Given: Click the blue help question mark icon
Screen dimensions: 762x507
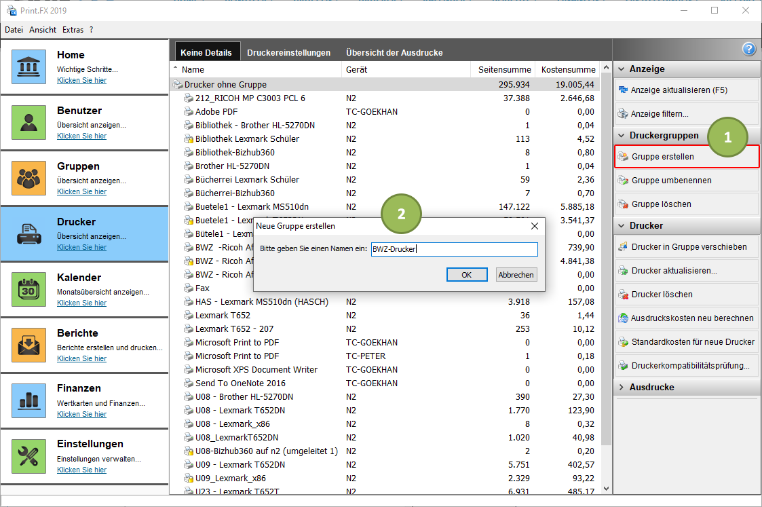Looking at the screenshot, I should [x=749, y=49].
